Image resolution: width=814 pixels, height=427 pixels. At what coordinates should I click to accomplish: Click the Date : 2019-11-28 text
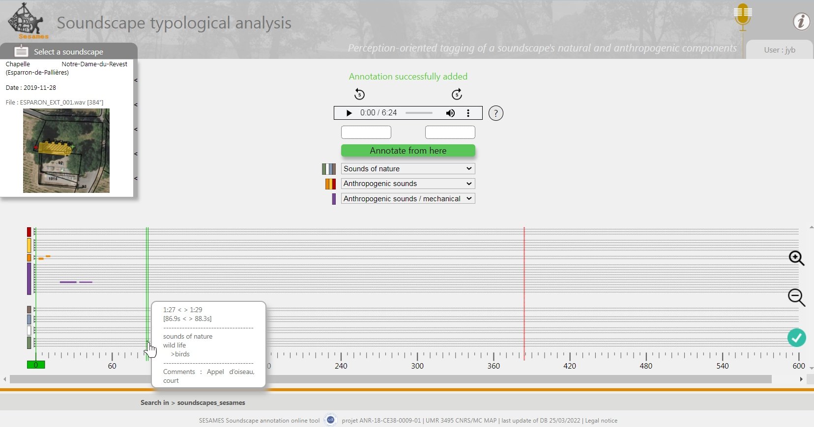tap(31, 88)
